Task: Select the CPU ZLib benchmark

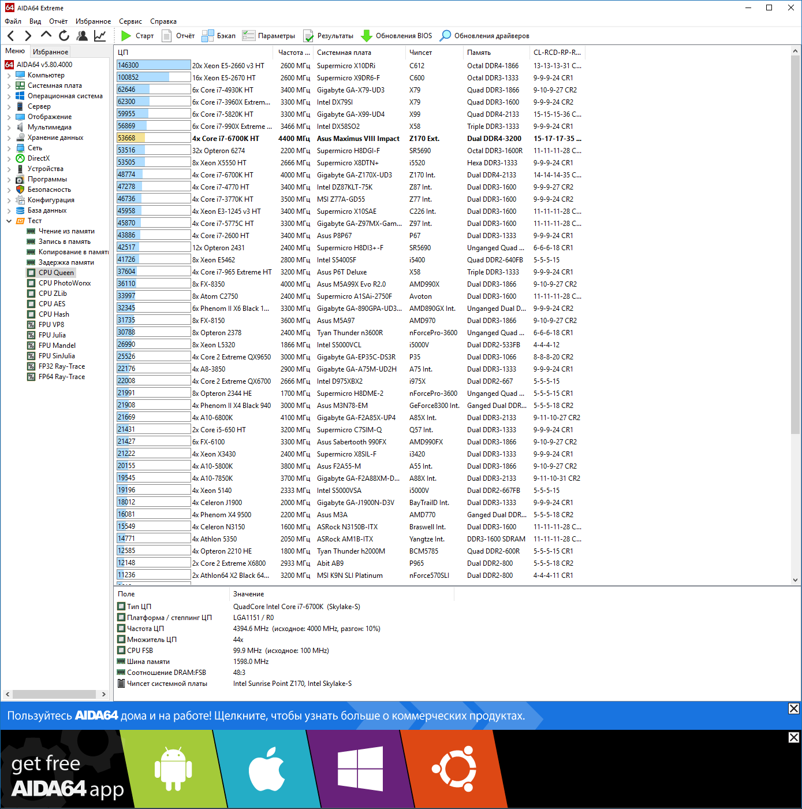Action: [53, 294]
